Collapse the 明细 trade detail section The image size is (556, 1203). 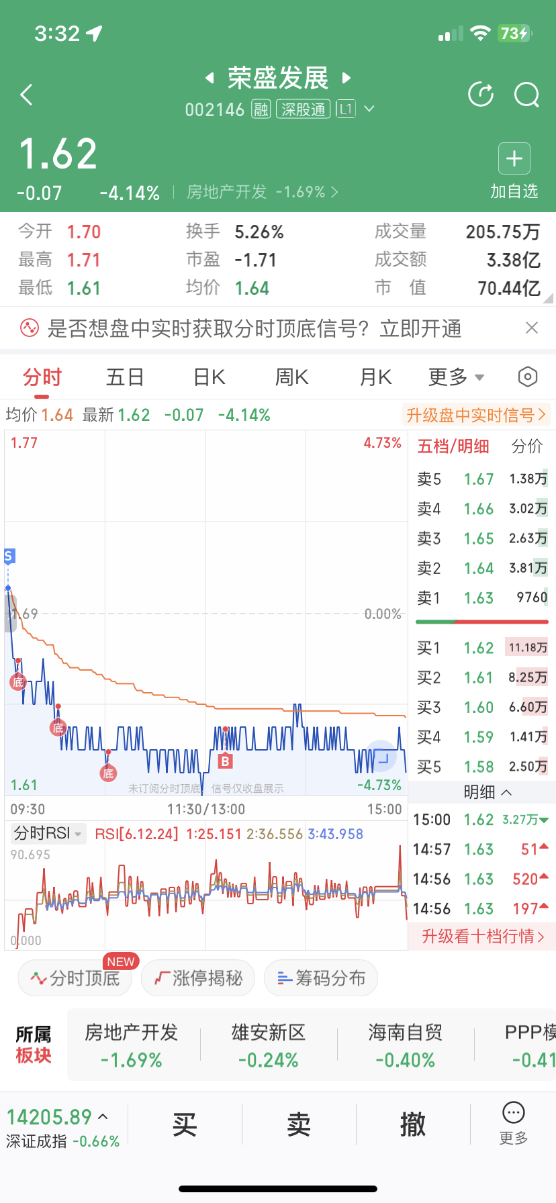coord(488,792)
